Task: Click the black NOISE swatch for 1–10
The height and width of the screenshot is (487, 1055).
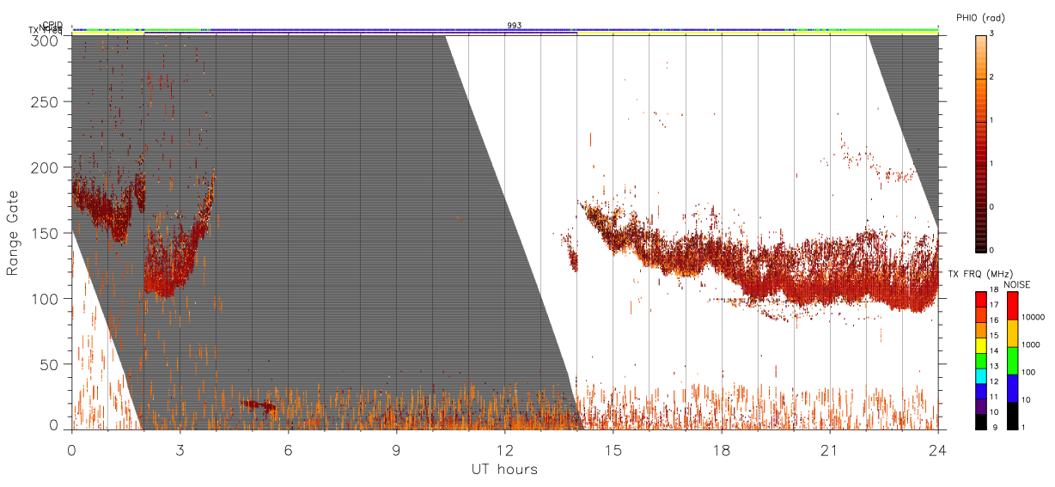Action: (x=1013, y=414)
